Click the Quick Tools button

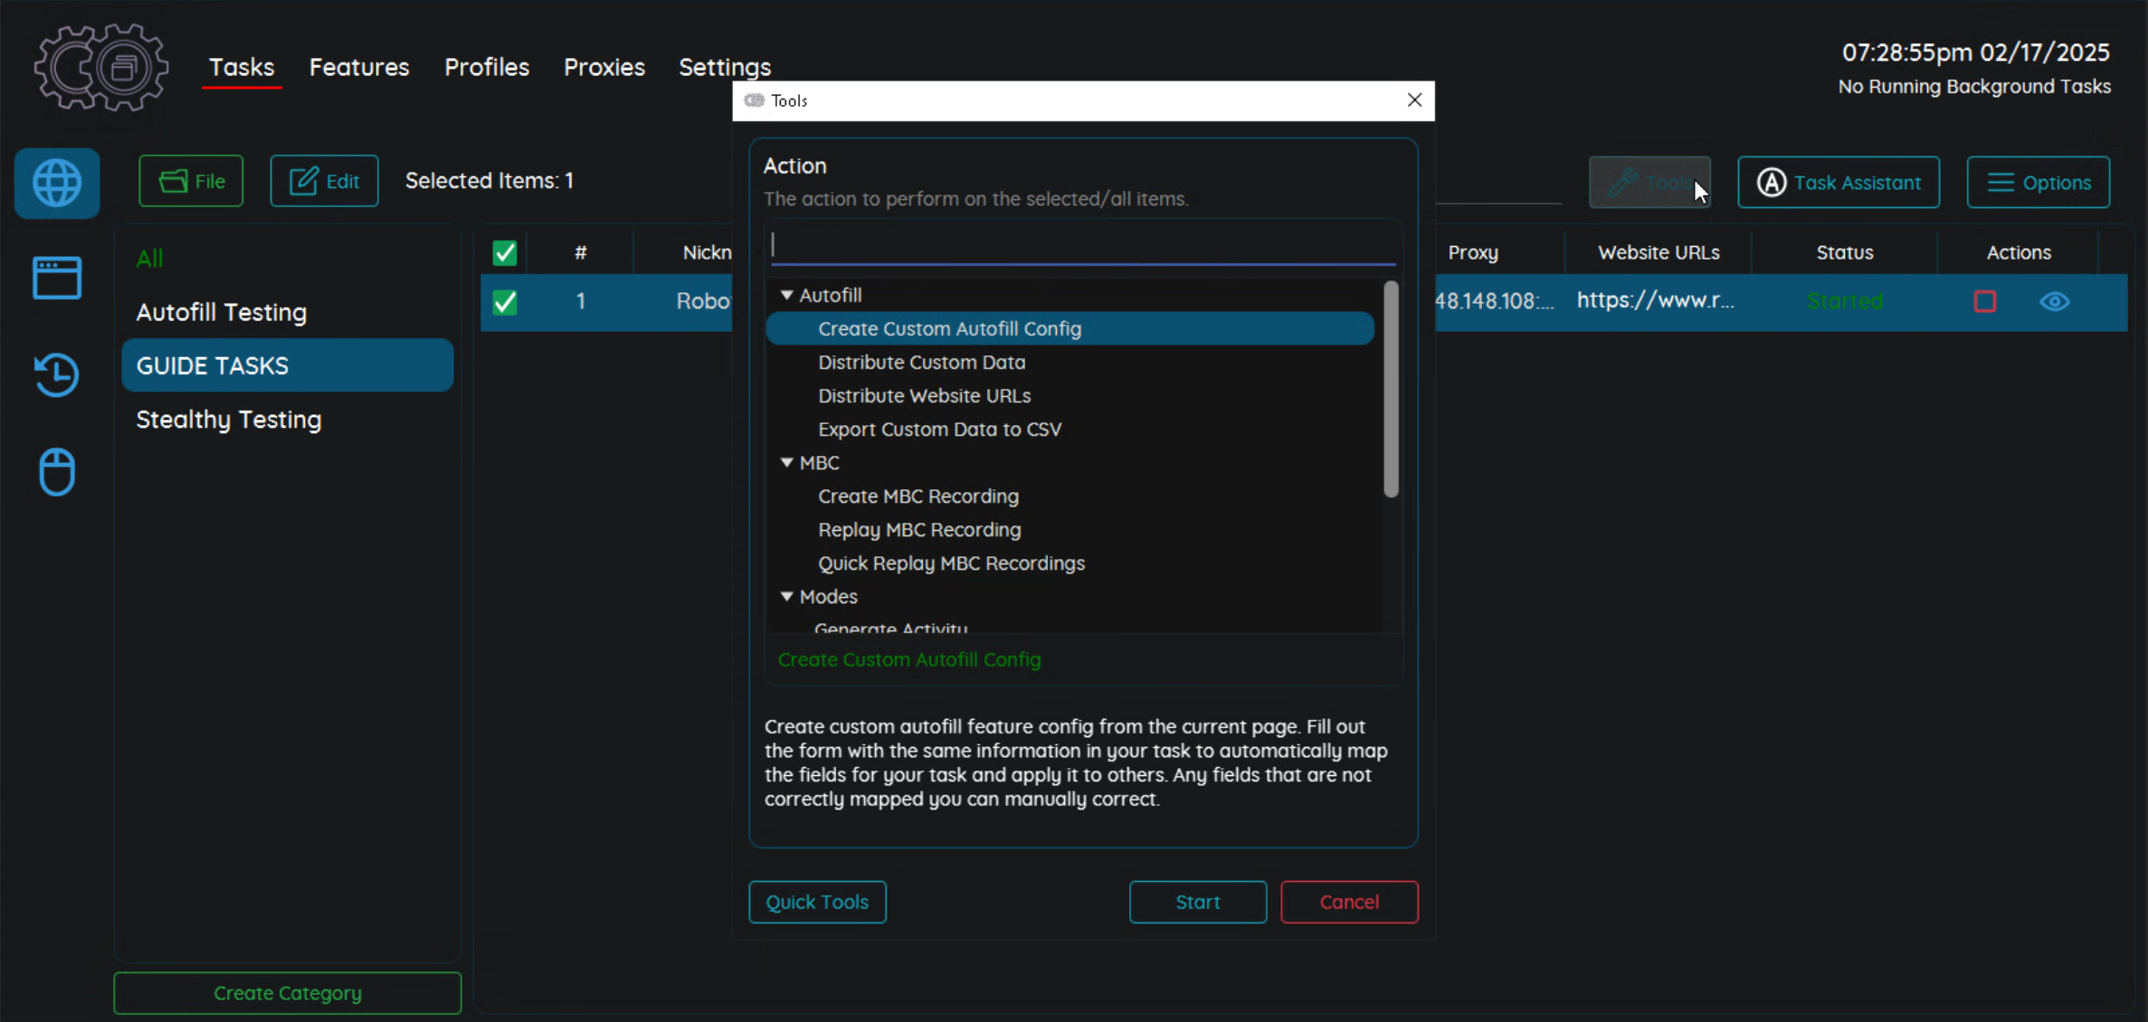click(816, 902)
